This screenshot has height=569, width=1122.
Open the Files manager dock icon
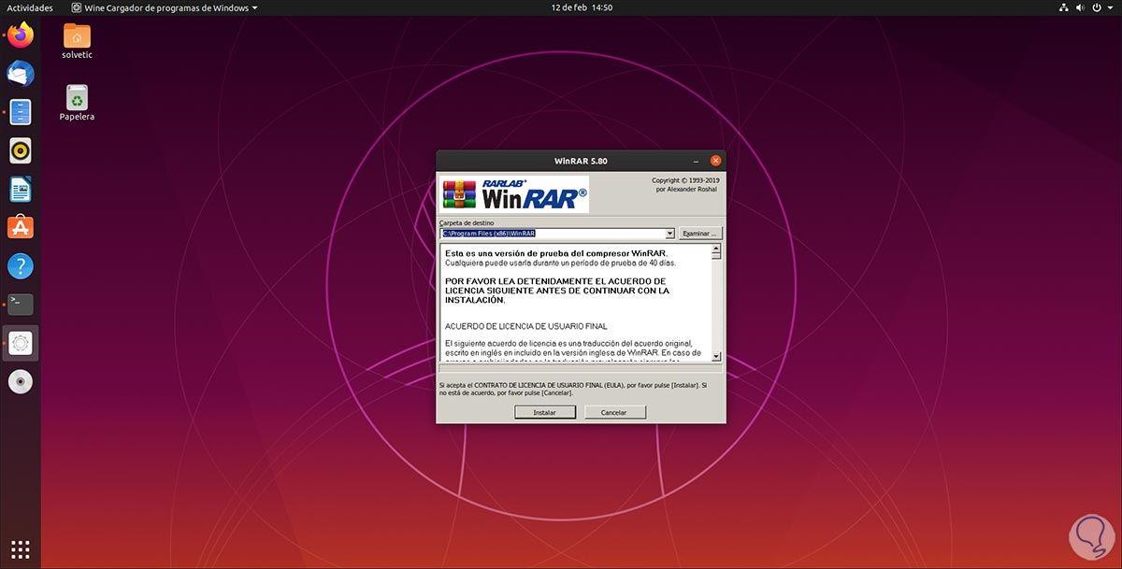(x=21, y=112)
